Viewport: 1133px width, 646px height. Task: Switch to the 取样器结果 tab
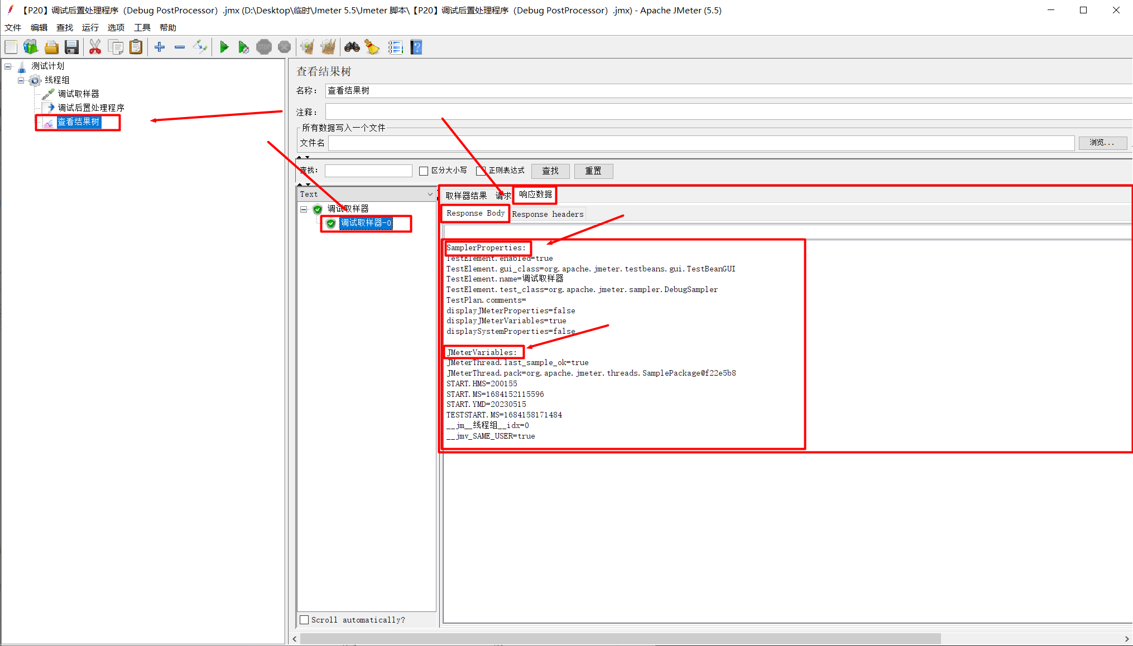coord(466,195)
